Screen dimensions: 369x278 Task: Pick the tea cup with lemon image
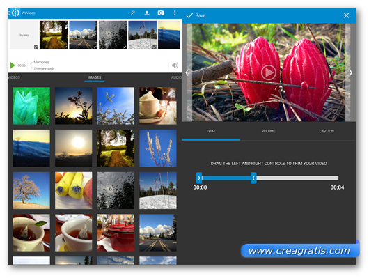(x=73, y=233)
